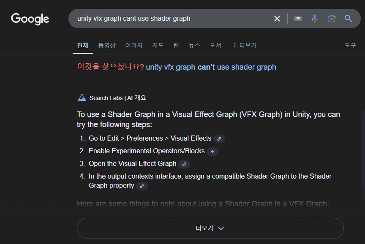Open source link after Enable Experimental Operators/Blocks
The height and width of the screenshot is (244, 365).
(212, 152)
